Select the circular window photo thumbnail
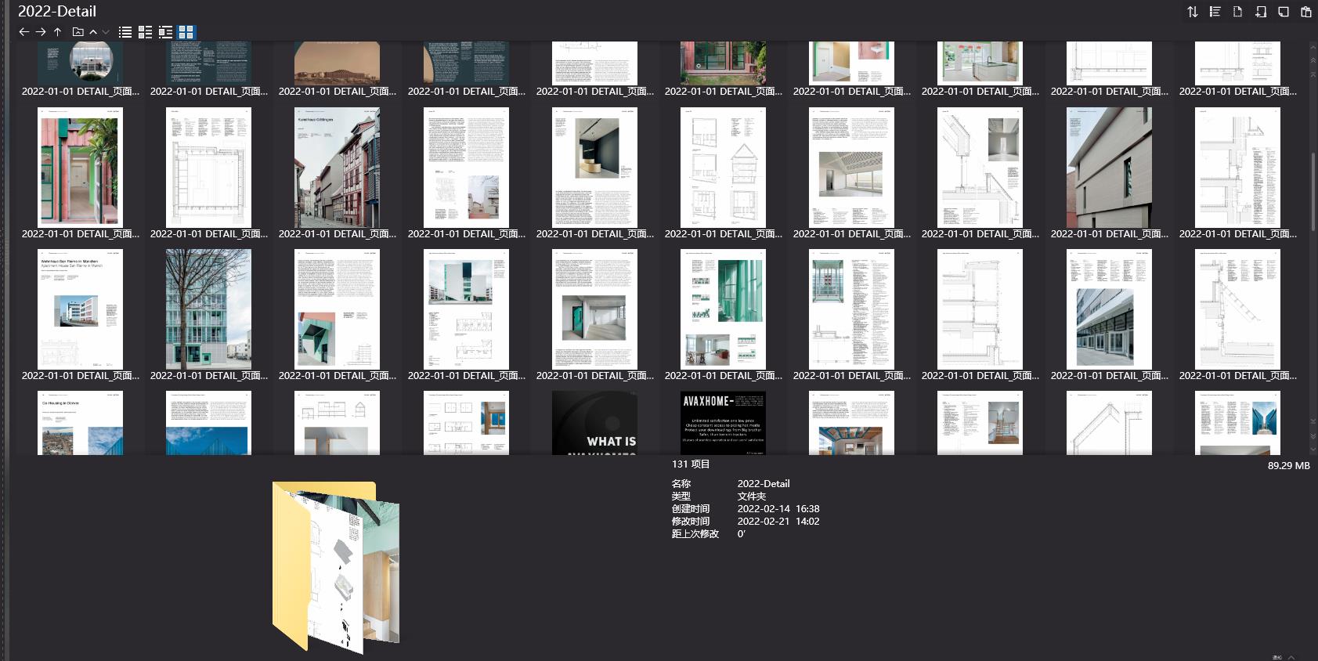Image resolution: width=1318 pixels, height=661 pixels. click(80, 63)
